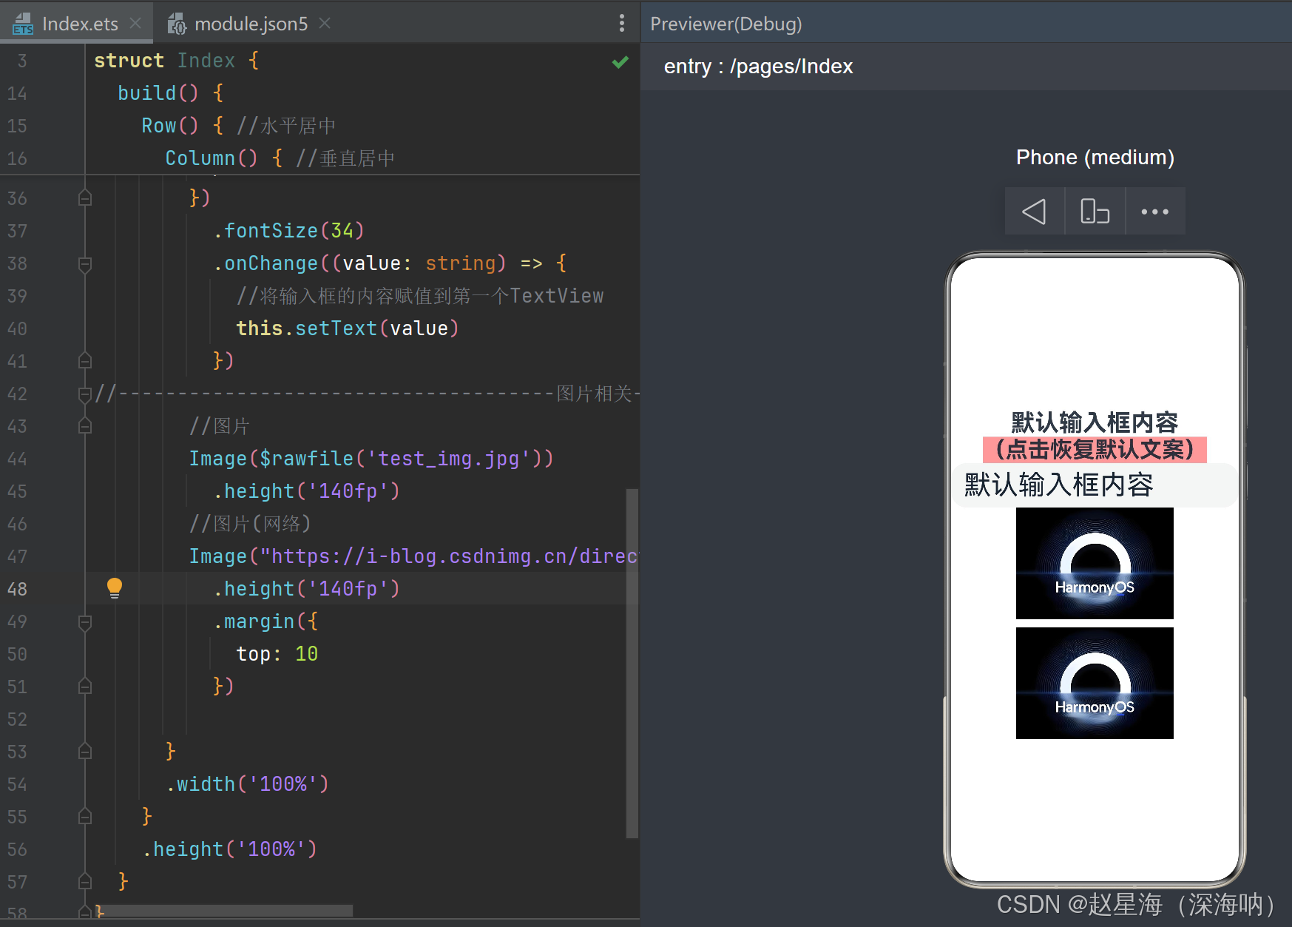
Task: Click the .height('100%') code line
Action: coord(229,849)
